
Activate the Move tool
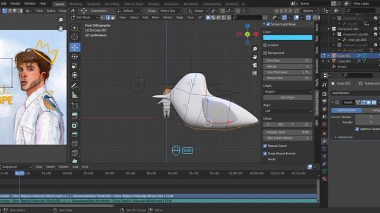click(75, 47)
